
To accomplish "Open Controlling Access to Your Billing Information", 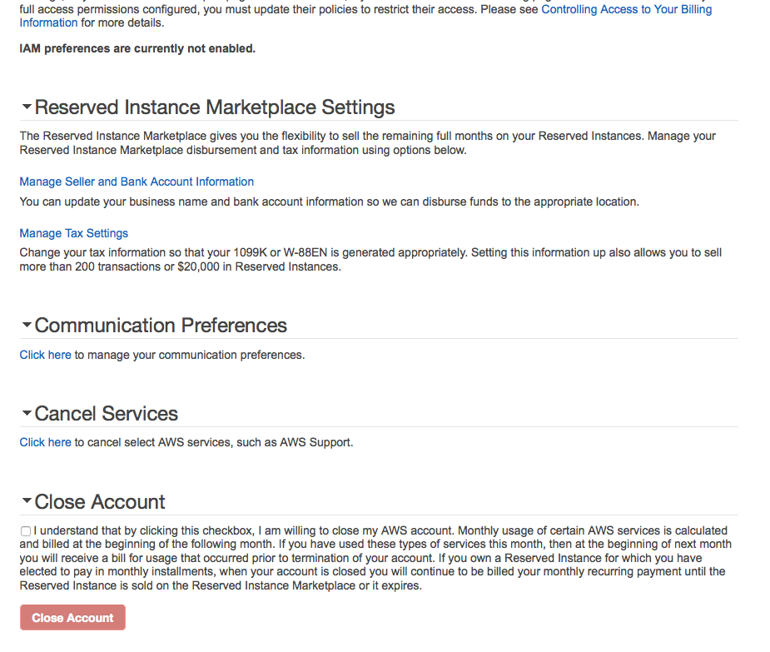I will click(626, 10).
